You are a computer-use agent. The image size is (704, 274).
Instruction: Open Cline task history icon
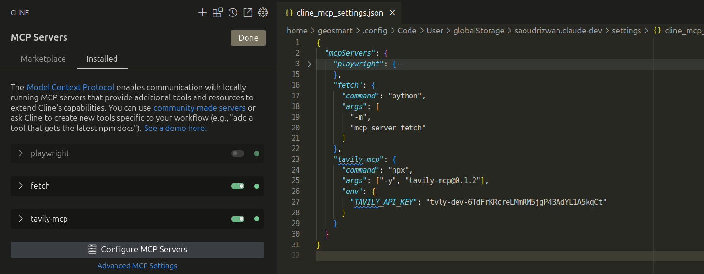233,13
